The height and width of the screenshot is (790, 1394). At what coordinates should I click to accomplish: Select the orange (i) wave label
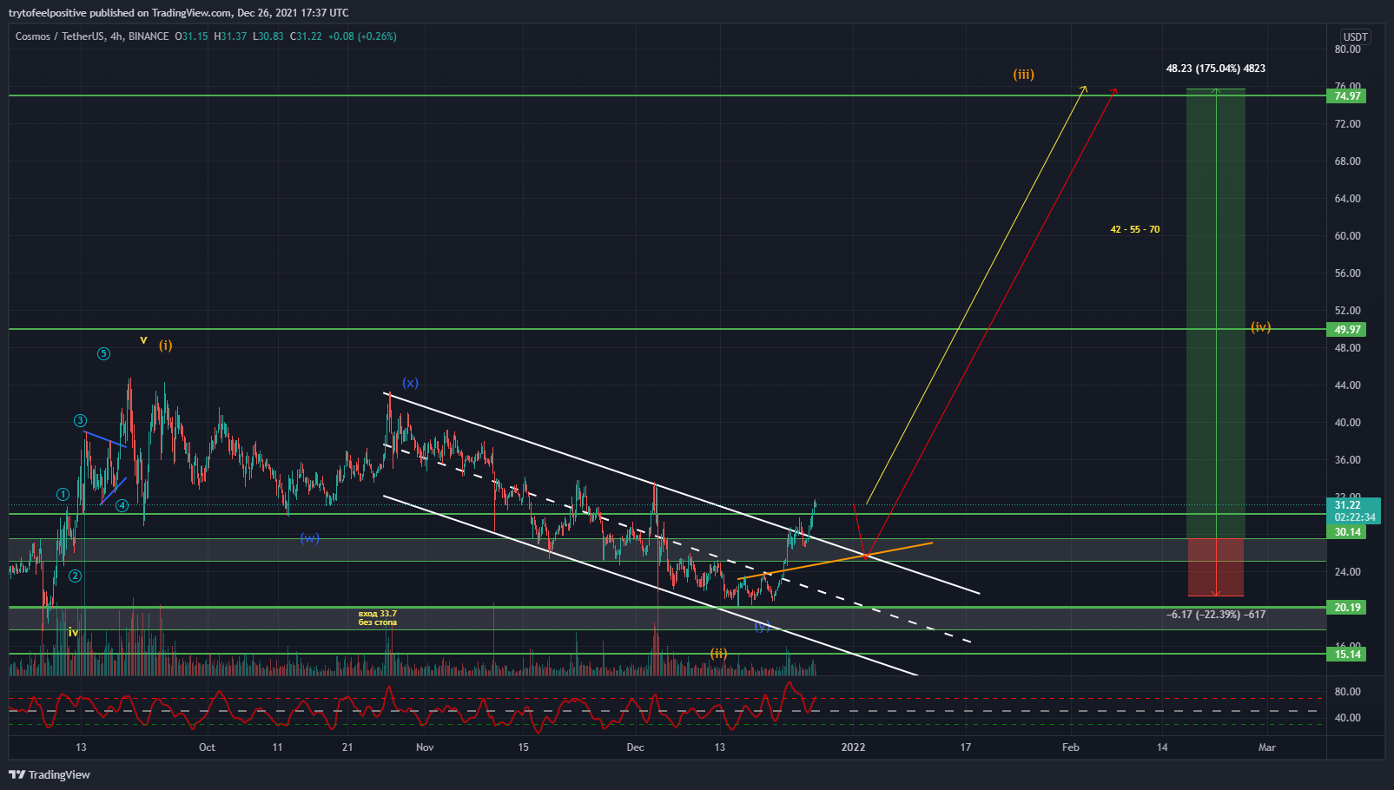pyautogui.click(x=165, y=346)
